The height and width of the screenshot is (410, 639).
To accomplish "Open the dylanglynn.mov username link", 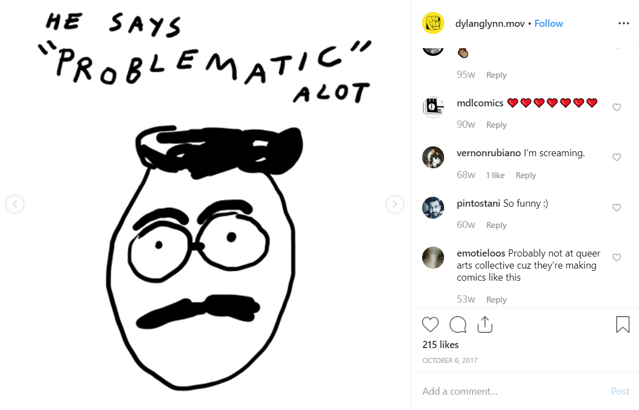I will 490,24.
